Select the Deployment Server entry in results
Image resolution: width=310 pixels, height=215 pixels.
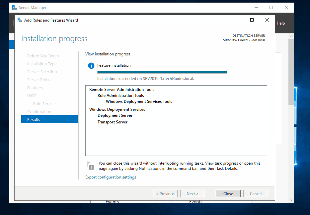click(x=115, y=115)
